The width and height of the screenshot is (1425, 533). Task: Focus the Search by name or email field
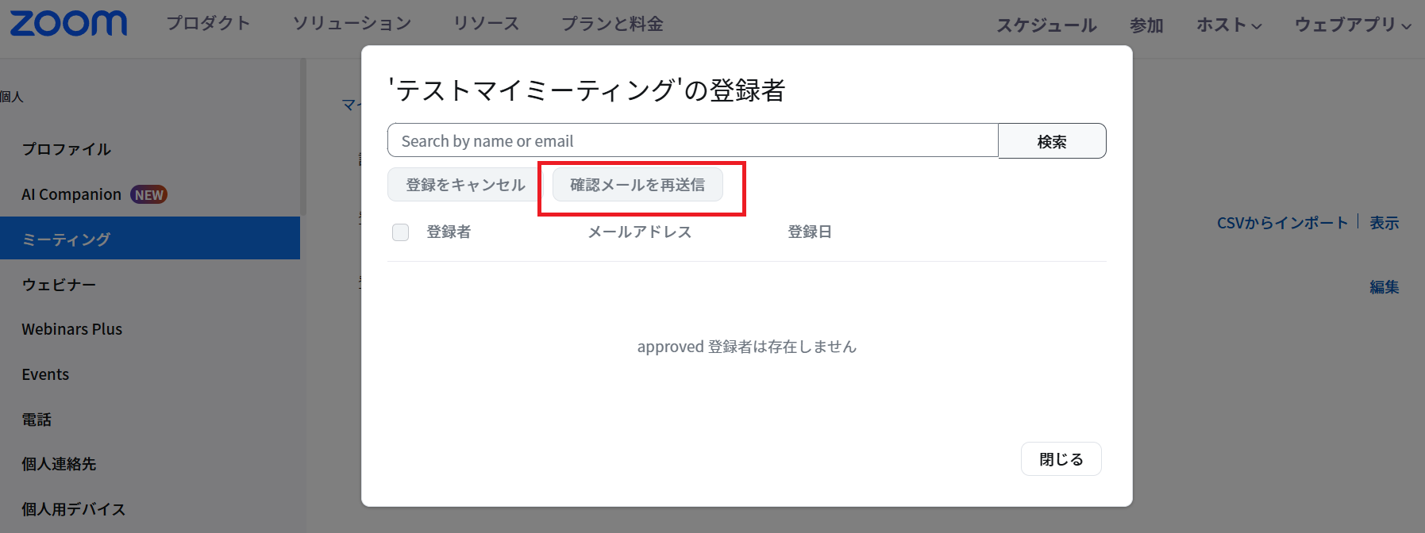coord(691,141)
